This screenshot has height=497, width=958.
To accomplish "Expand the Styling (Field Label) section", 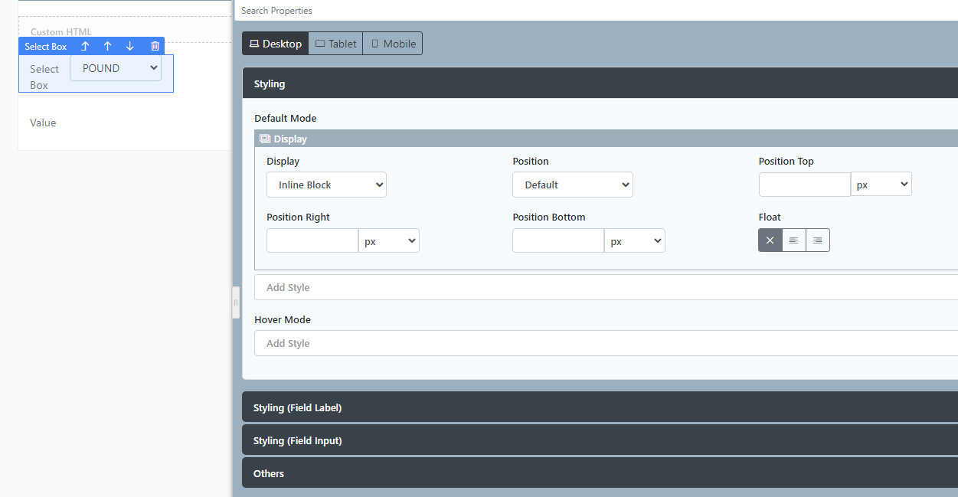I will pyautogui.click(x=600, y=407).
